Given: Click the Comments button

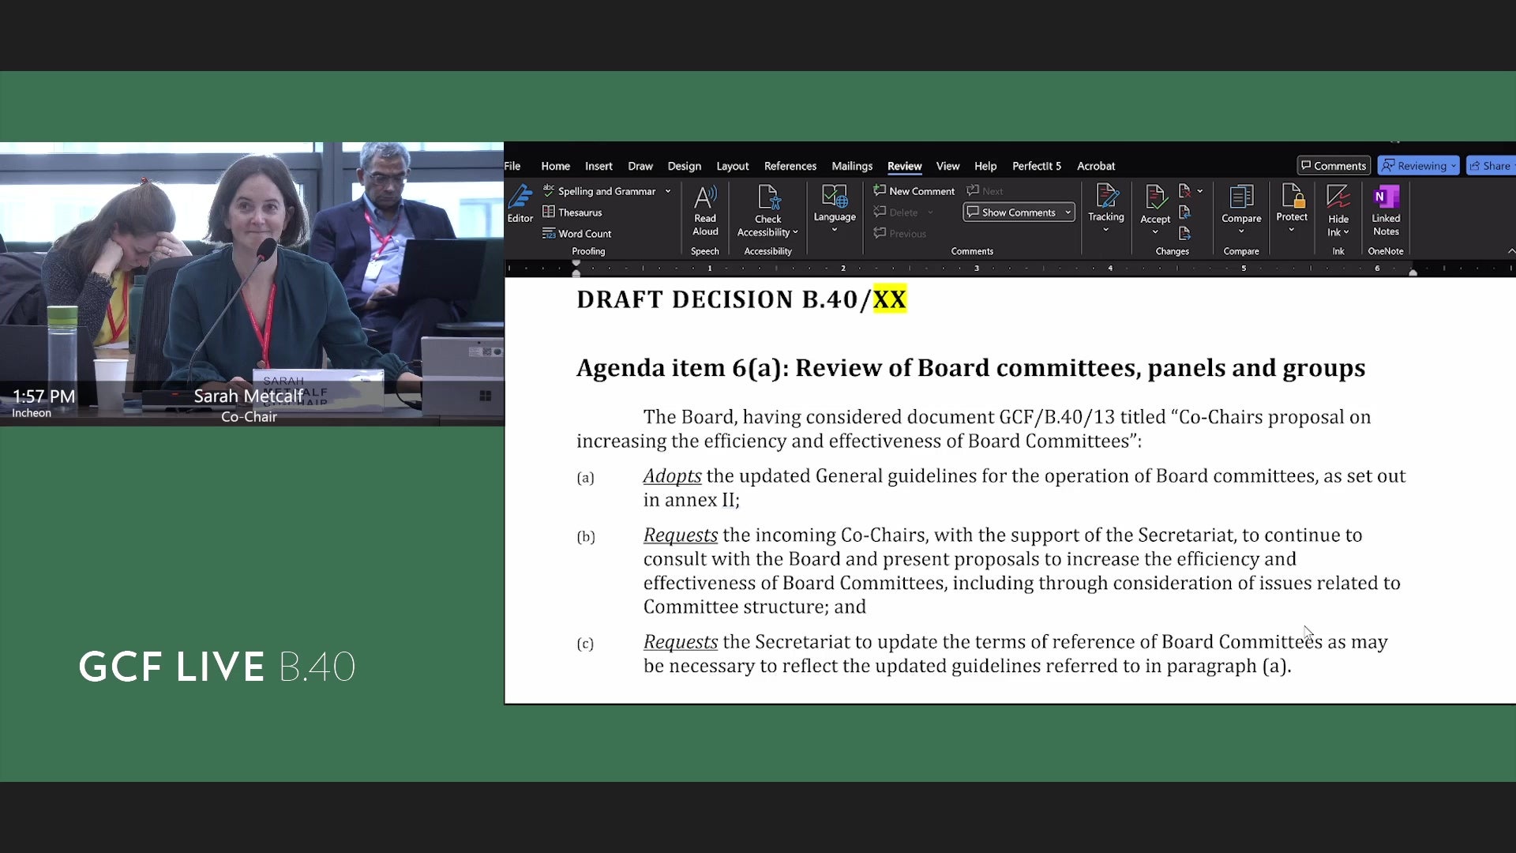Looking at the screenshot, I should click(x=1334, y=166).
